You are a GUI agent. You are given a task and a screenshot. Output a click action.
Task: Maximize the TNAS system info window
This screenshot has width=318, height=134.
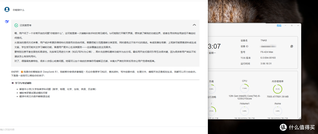coord(291,25)
